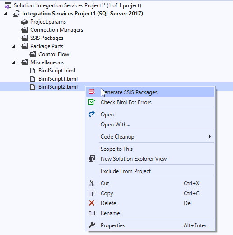
Task: Click the Package Parts folder icon
Action: click(x=24, y=46)
